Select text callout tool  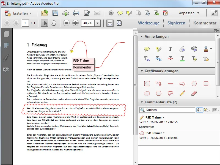click(159, 84)
